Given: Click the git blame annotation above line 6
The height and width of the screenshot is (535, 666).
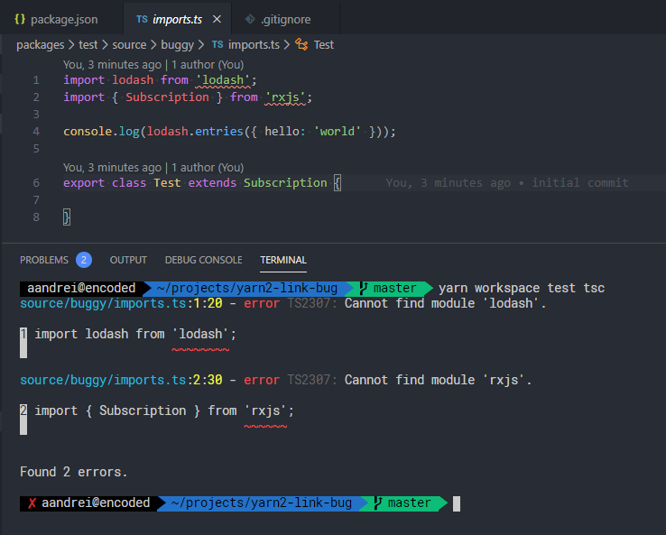Looking at the screenshot, I should point(153,167).
